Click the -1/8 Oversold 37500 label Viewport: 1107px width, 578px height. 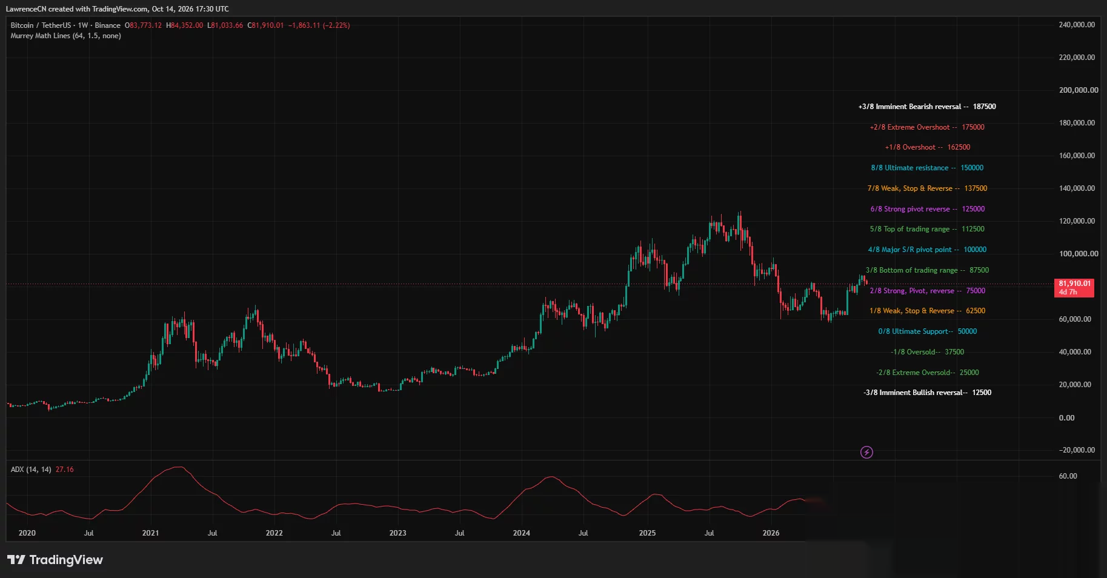pyautogui.click(x=927, y=352)
